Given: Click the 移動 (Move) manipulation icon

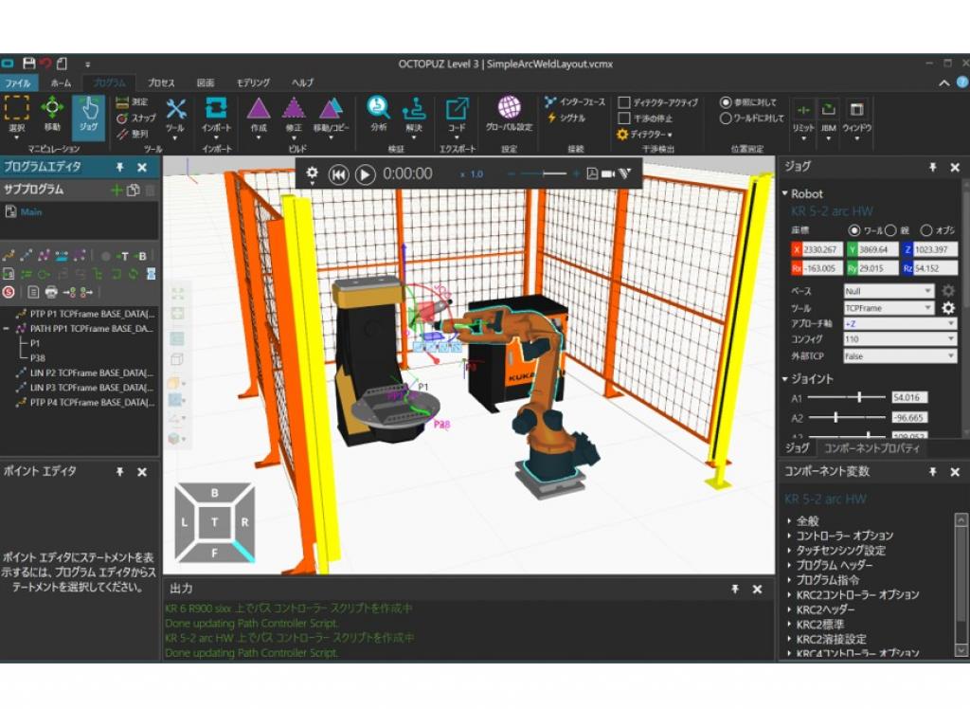Looking at the screenshot, I should click(x=51, y=114).
